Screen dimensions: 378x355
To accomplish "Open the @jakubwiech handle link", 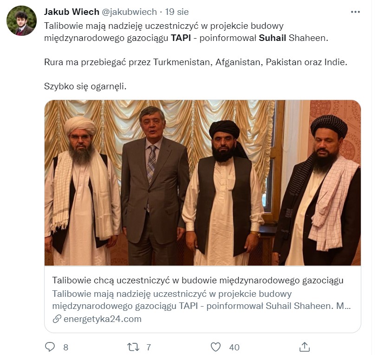I will (x=129, y=12).
